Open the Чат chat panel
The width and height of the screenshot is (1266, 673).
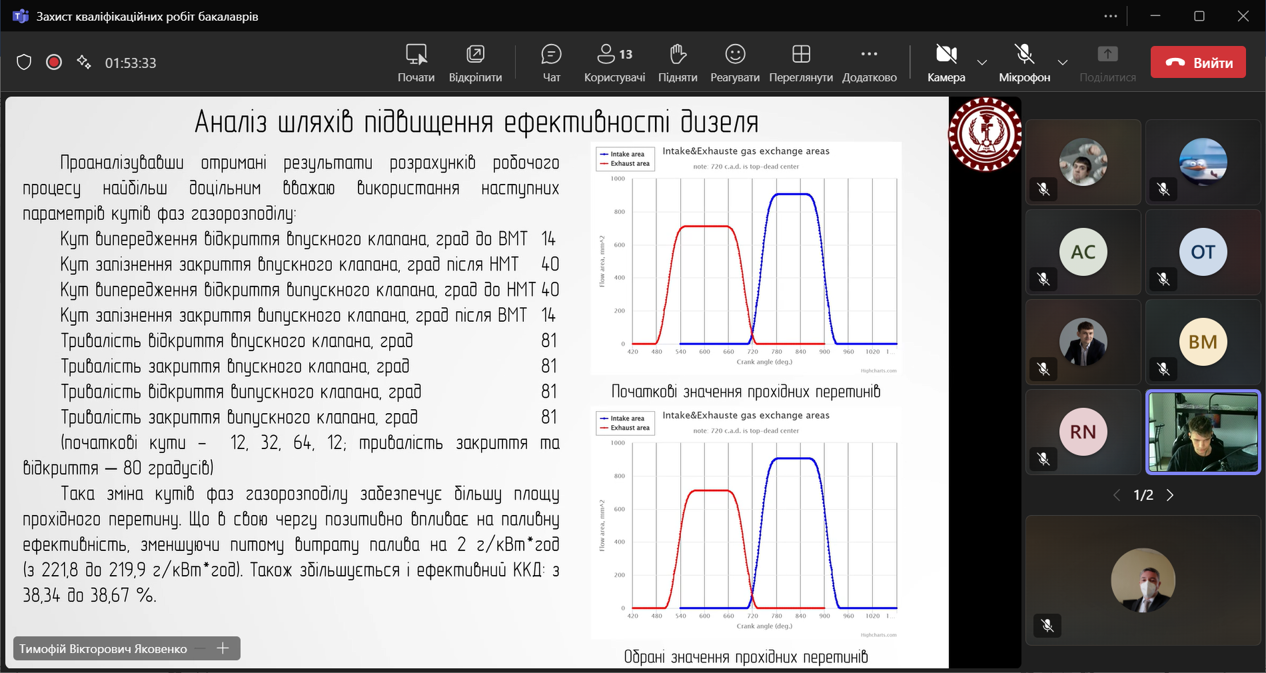point(551,63)
